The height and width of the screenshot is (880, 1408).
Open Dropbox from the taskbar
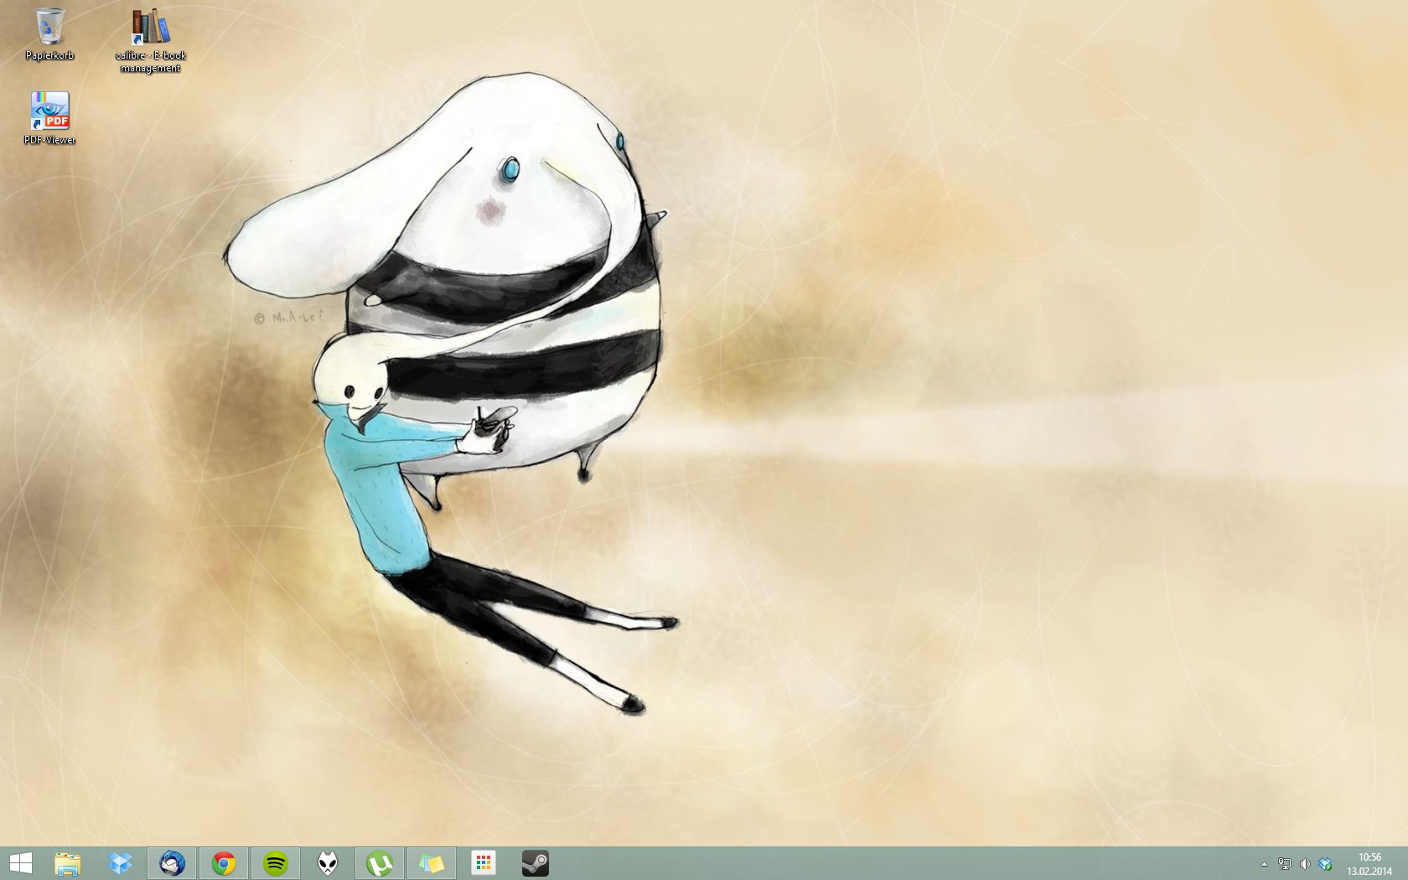pyautogui.click(x=120, y=863)
